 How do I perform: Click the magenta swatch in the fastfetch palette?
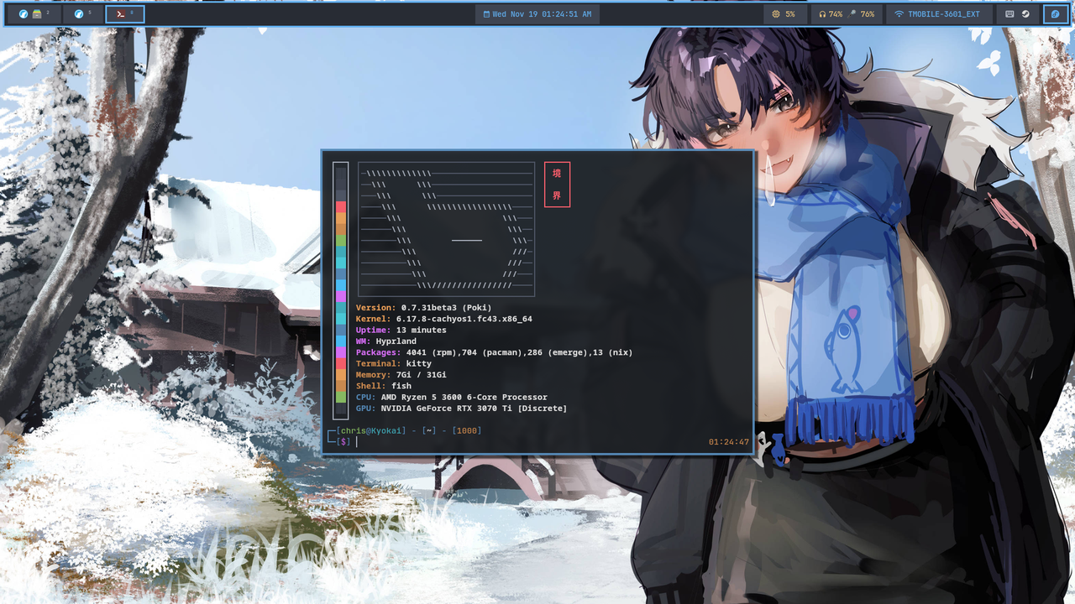[340, 295]
